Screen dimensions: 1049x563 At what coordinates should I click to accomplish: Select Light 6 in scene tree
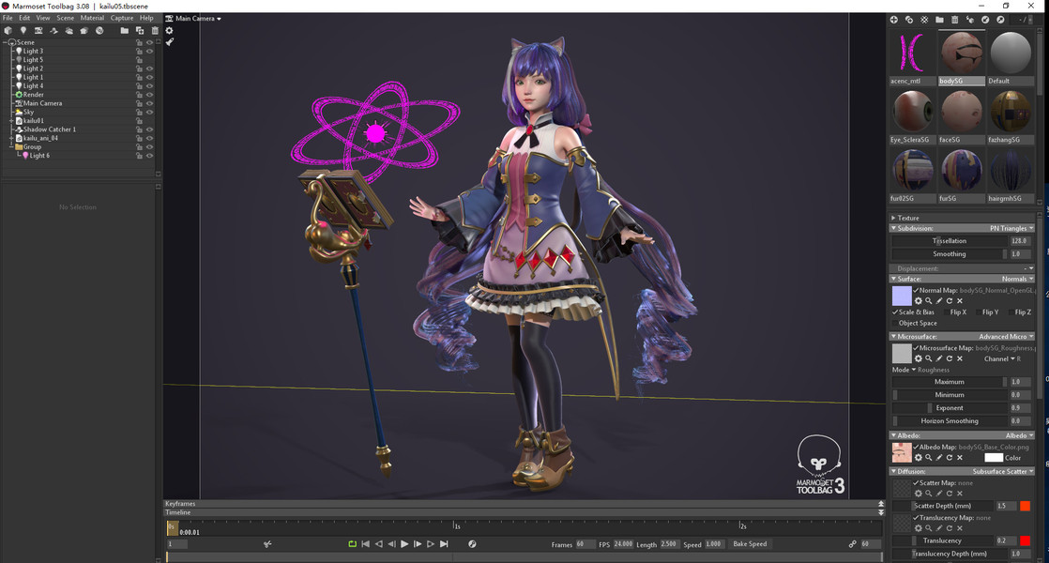coord(39,156)
